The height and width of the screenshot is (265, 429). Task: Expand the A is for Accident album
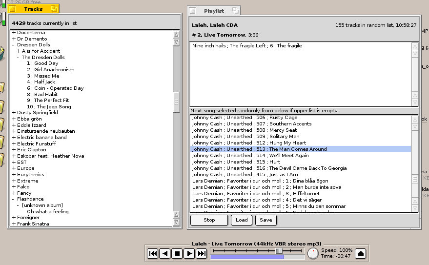[x=19, y=51]
